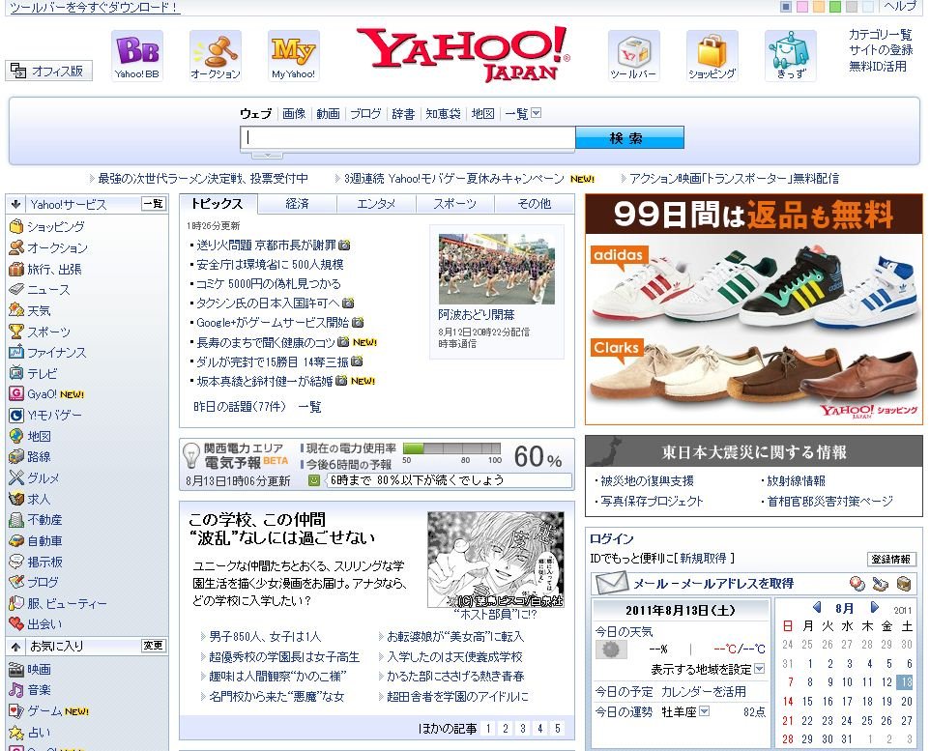Click the 路線 train icon in sidebar
This screenshot has height=751, width=930.
[16, 457]
